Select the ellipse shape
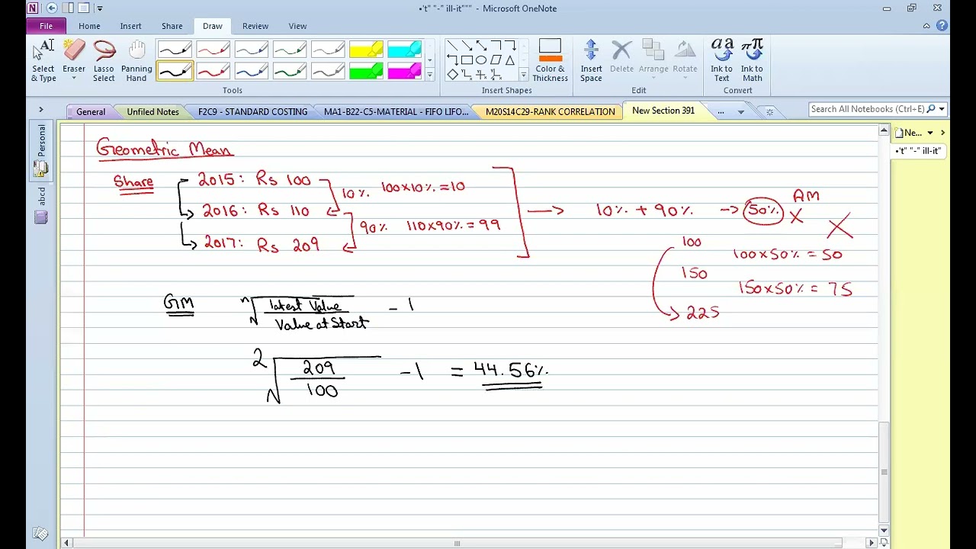976x549 pixels. [481, 60]
